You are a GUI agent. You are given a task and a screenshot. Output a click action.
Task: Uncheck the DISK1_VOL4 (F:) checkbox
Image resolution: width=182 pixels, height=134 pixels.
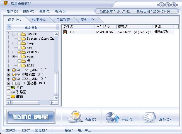14,79
